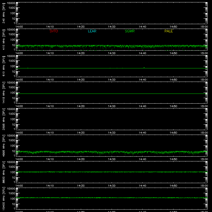The height and width of the screenshot is (212, 212).
Task: Click the 14:40 tick label below the 4995 MHz panel
Action: [x=143, y=159]
